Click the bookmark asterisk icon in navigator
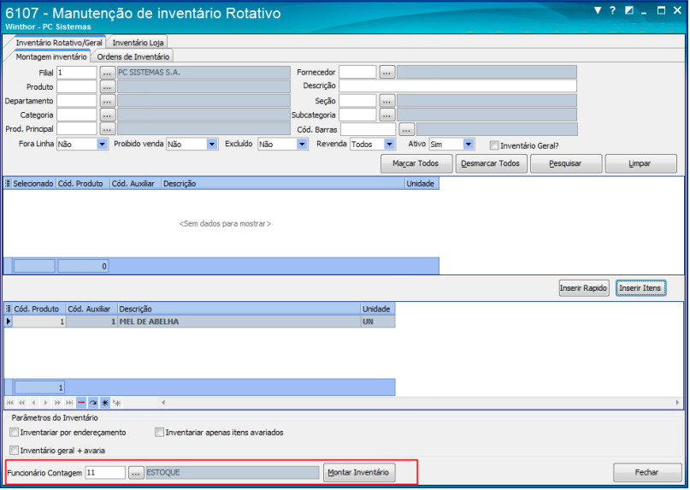This screenshot has width=690, height=490. coord(105,403)
